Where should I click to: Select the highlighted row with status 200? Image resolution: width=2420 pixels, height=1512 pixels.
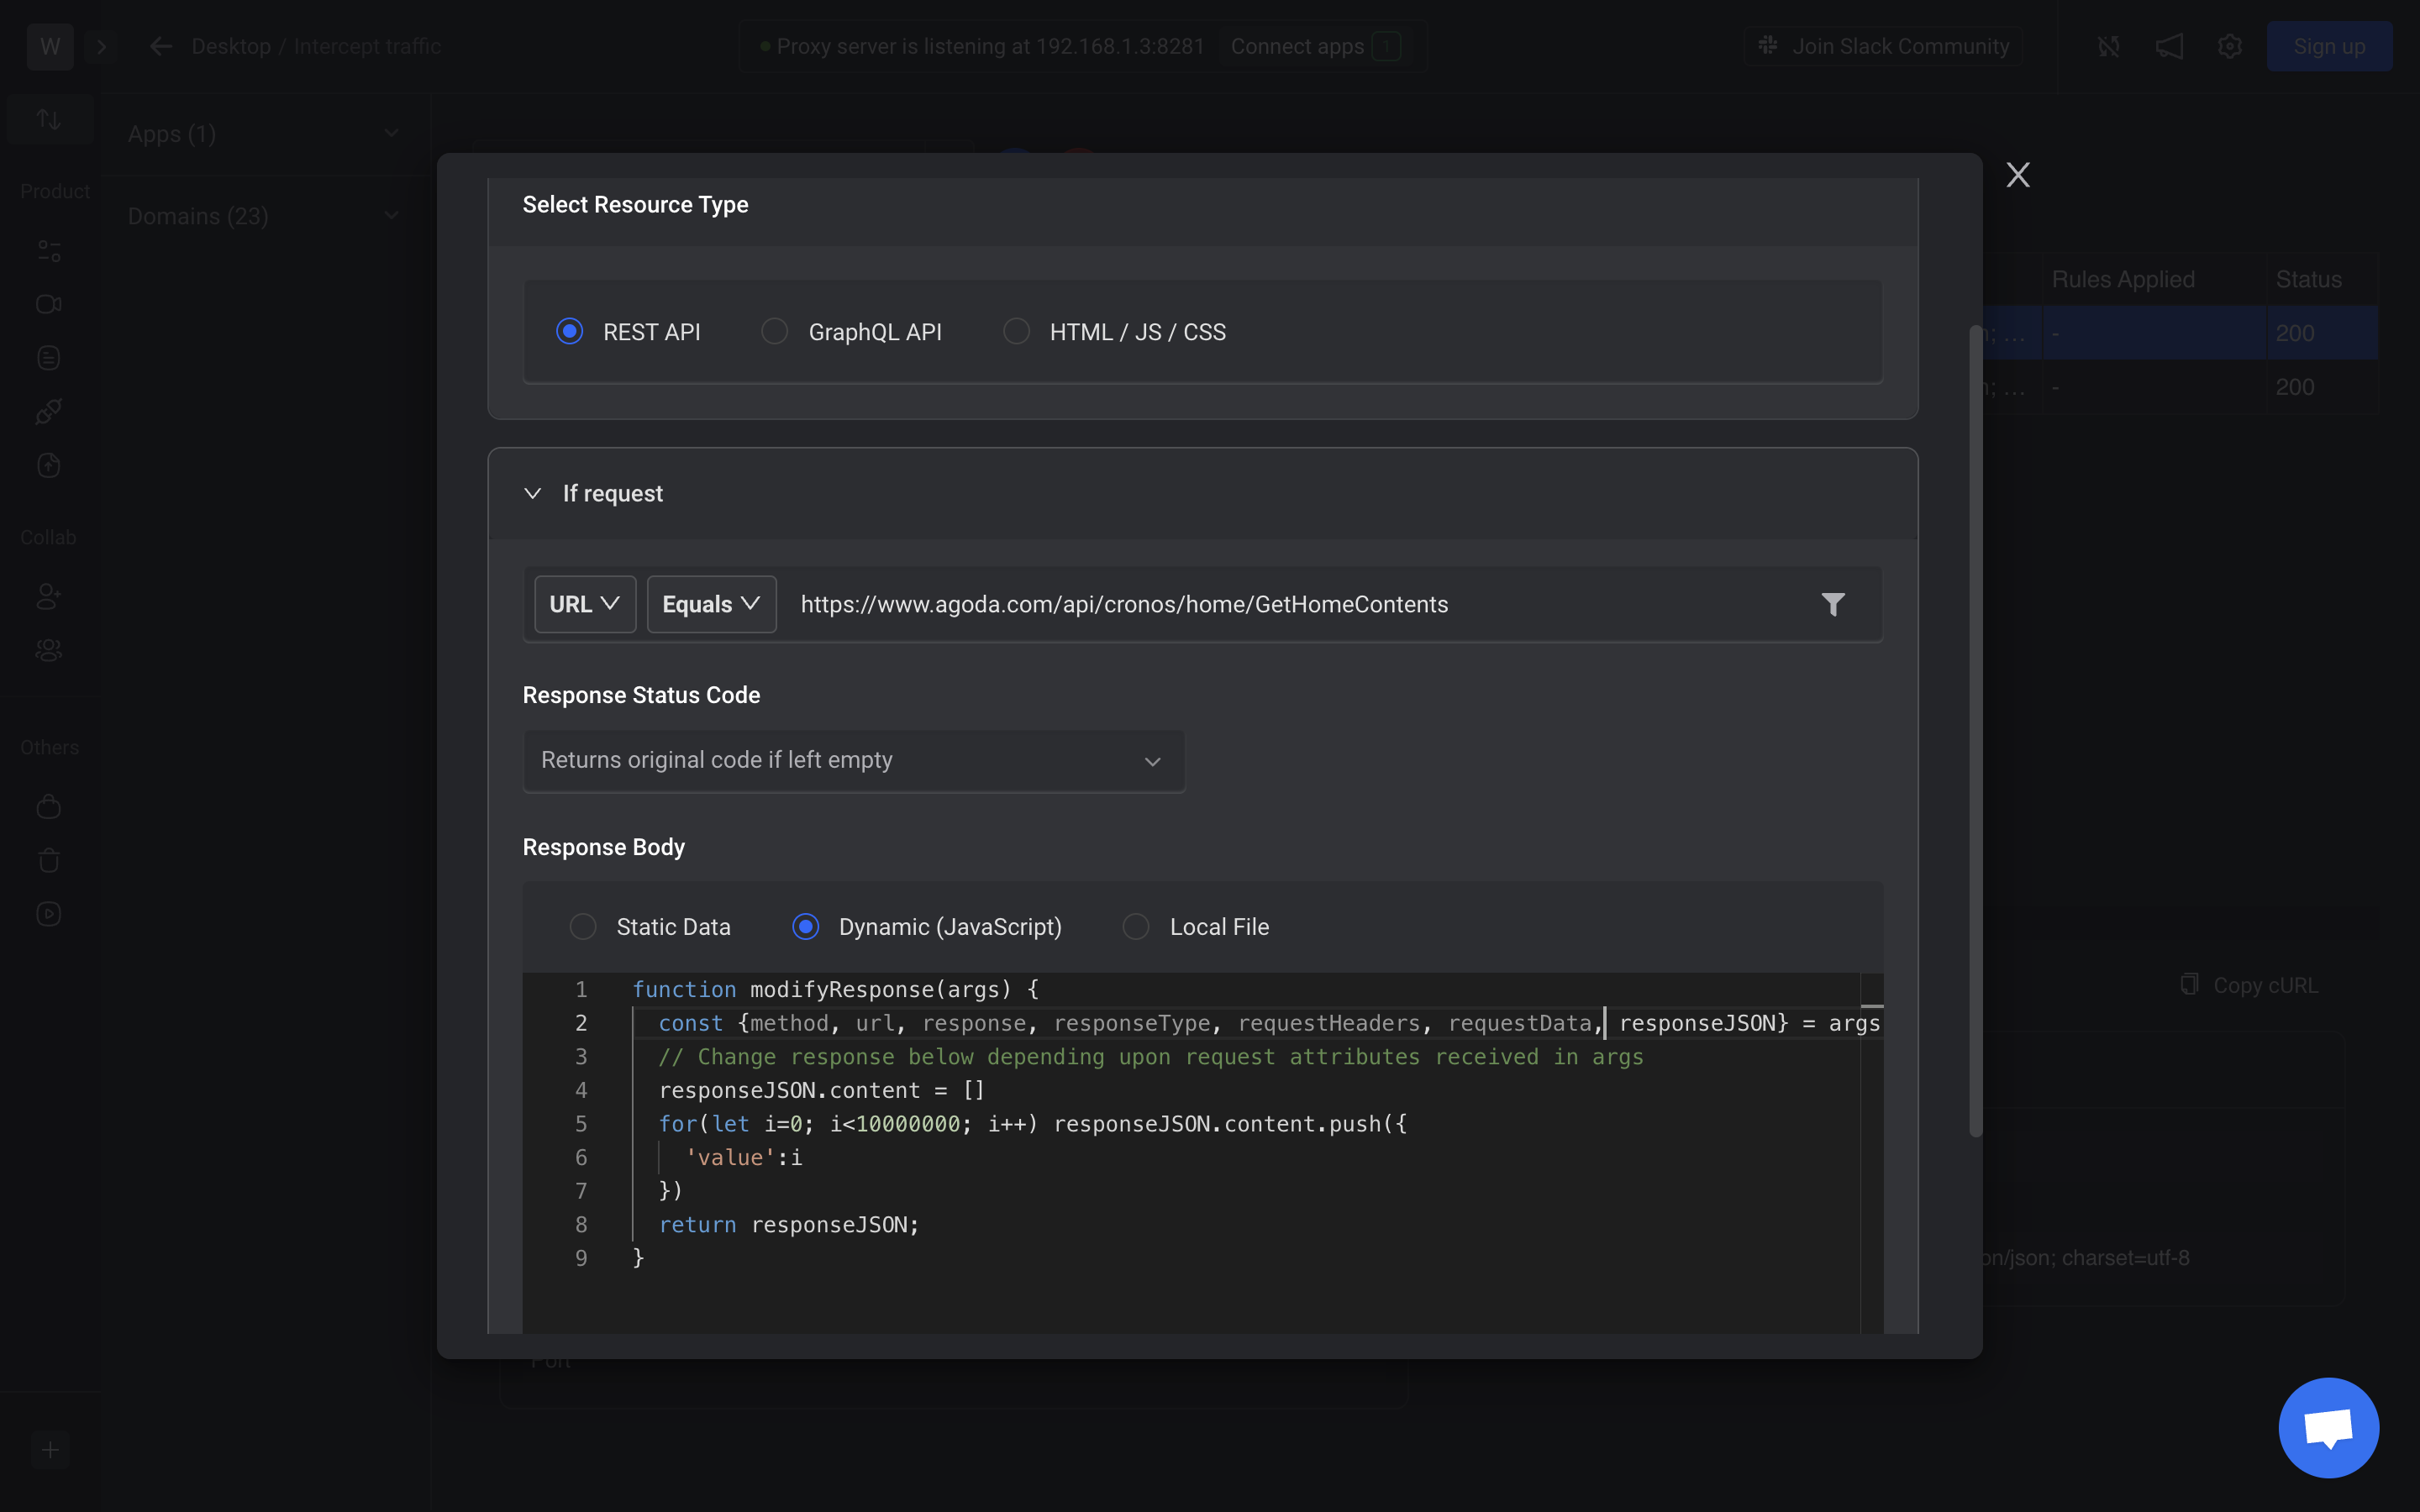click(x=2180, y=333)
